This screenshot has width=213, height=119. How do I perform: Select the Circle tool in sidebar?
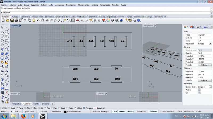tap(2, 36)
